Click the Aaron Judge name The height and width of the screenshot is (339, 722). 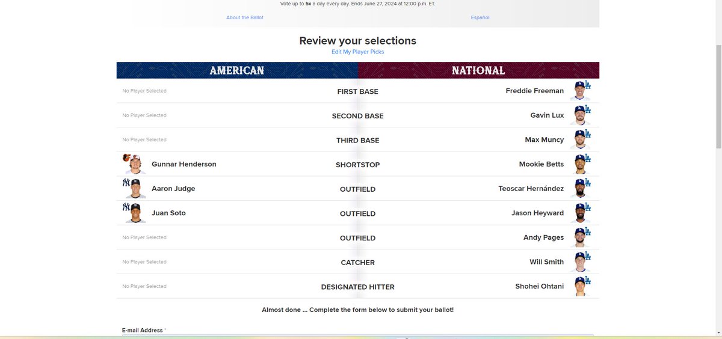pyautogui.click(x=173, y=188)
